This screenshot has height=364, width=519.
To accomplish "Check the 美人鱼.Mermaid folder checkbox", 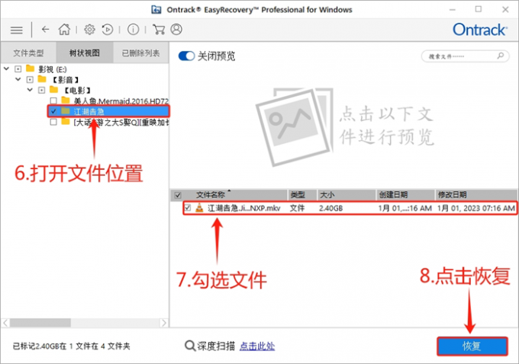I will click(x=53, y=101).
